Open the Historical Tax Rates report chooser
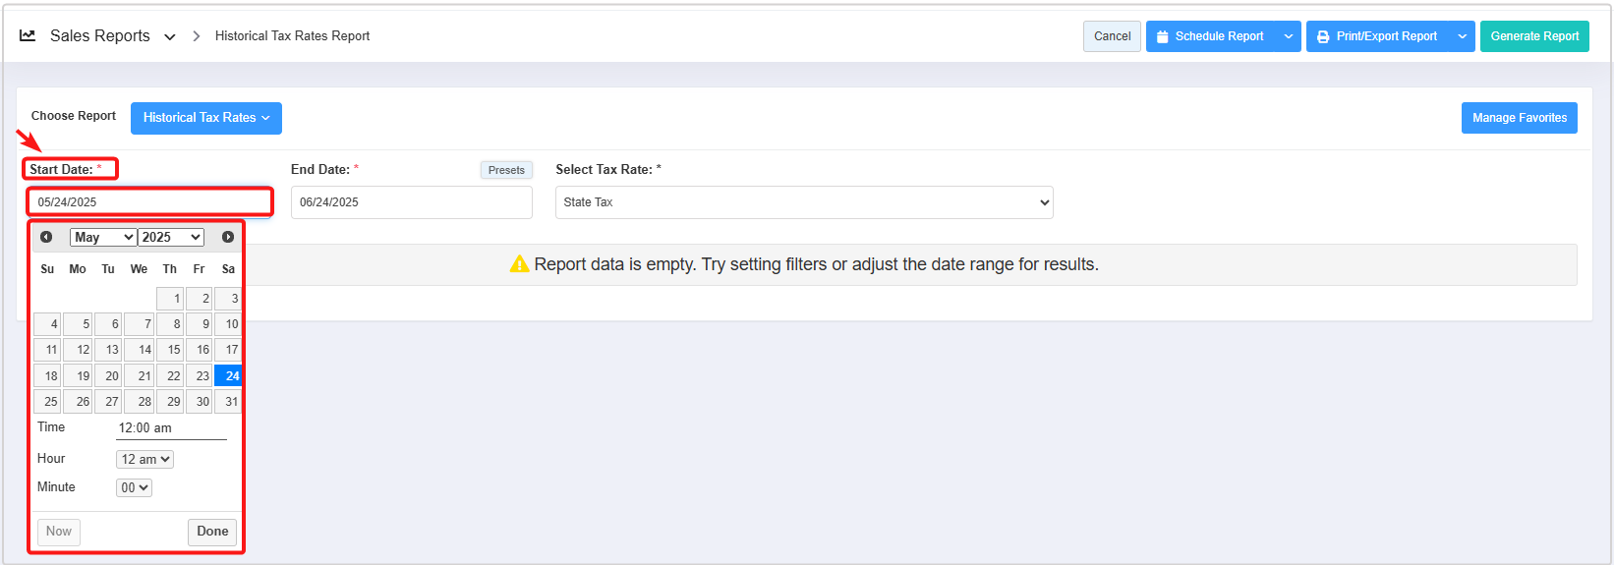 [205, 118]
